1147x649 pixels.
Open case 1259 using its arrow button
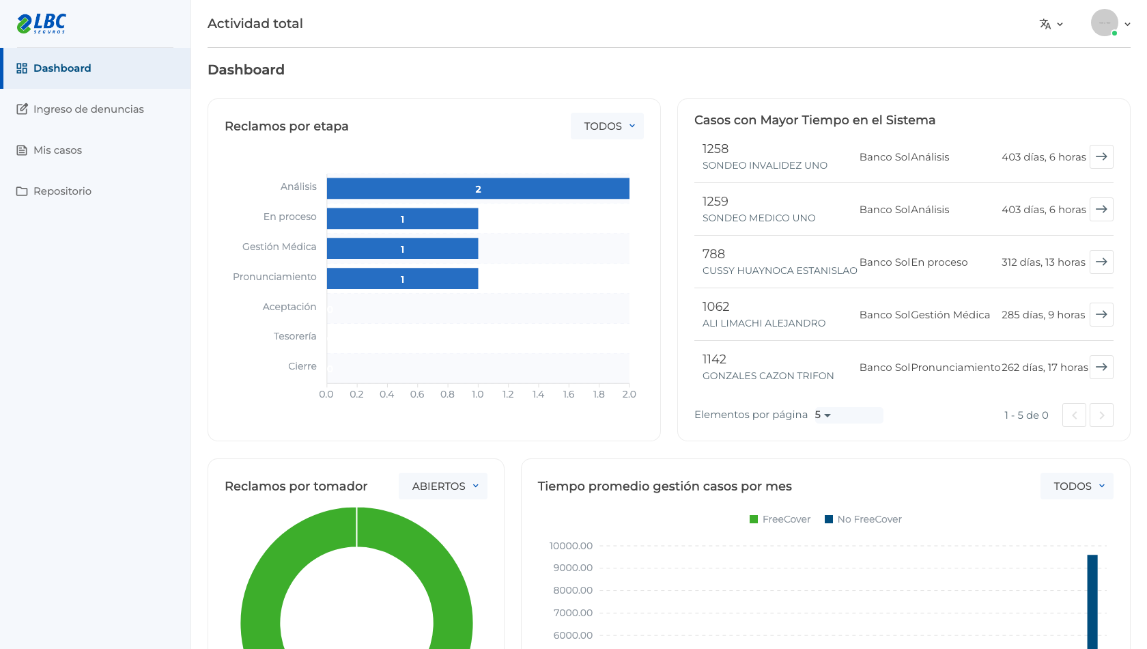(x=1101, y=209)
